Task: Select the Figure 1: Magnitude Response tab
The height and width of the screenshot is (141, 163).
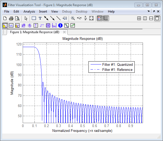Action: (34, 32)
